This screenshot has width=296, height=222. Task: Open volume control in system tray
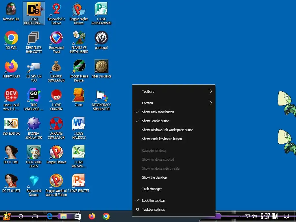pyautogui.click(x=254, y=216)
